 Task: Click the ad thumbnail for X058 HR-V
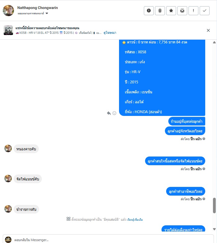pyautogui.click(x=8, y=30)
